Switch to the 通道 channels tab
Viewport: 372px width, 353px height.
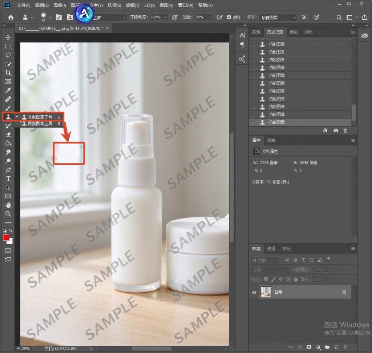(x=271, y=249)
